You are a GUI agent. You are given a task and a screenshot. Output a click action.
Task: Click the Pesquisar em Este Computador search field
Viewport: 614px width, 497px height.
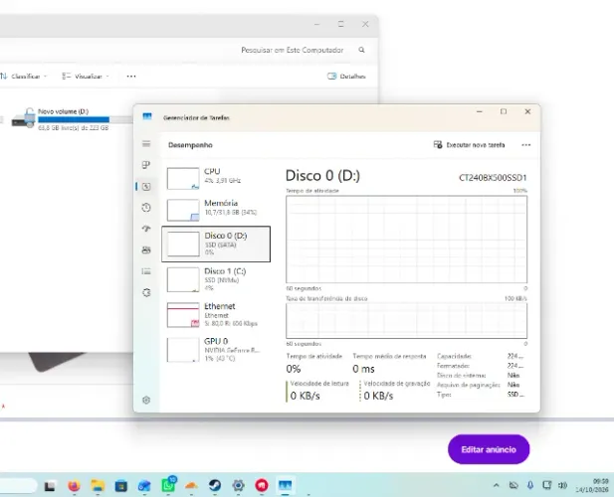pos(293,50)
